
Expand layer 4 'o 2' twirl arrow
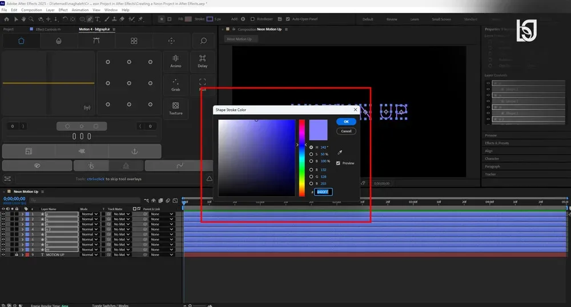click(22, 229)
